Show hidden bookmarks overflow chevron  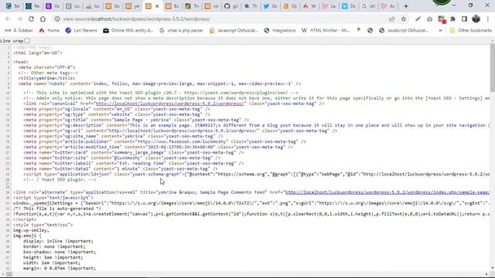(440, 30)
